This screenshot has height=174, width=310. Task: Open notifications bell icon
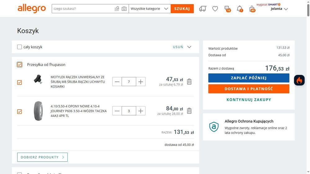coord(240,9)
